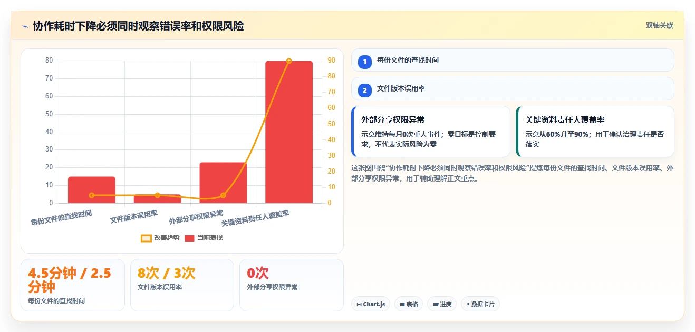Image resolution: width=695 pixels, height=332 pixels.
Task: Click the caption 外部分享权限异常 under 0次
Action: [x=272, y=287]
